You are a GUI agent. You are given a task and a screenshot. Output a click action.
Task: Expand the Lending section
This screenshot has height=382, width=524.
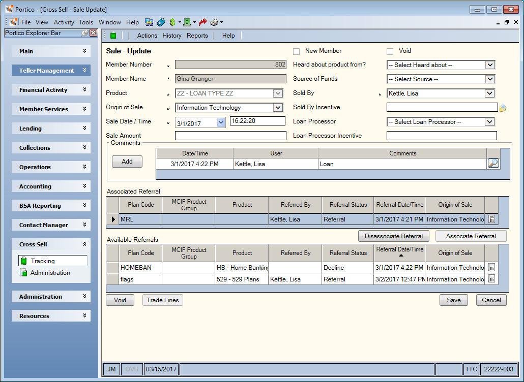point(84,128)
